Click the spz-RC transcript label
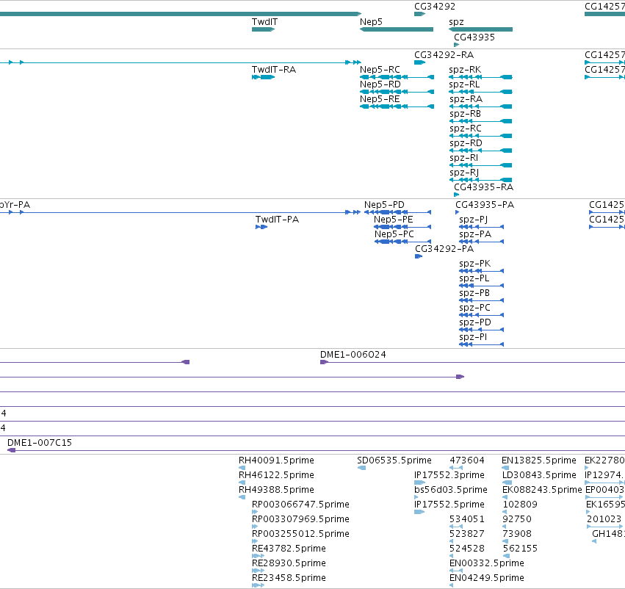The image size is (625, 589). [x=466, y=129]
